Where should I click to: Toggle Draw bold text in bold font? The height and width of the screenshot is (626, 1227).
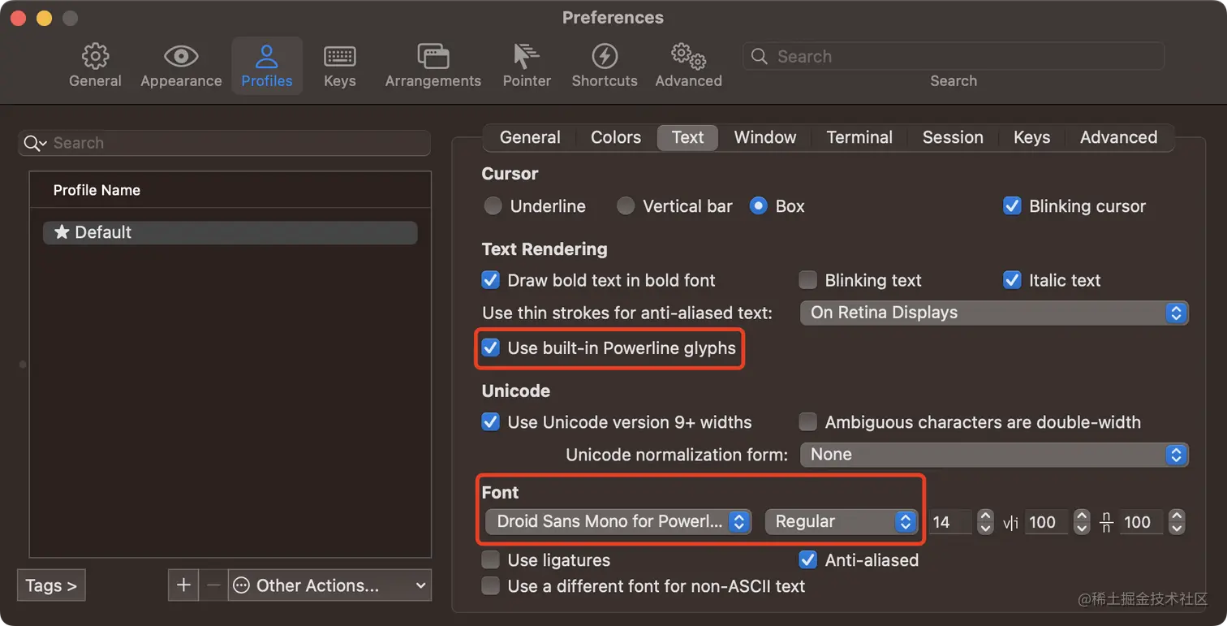click(x=490, y=280)
